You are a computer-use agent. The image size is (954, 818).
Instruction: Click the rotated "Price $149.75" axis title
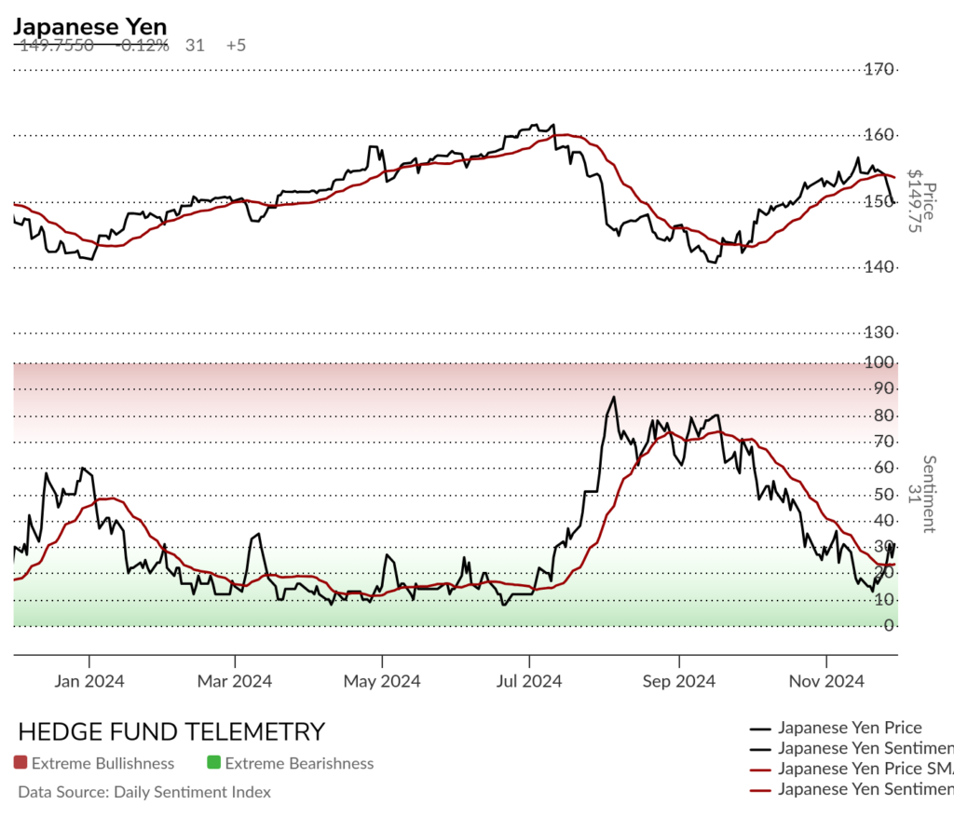(x=921, y=201)
